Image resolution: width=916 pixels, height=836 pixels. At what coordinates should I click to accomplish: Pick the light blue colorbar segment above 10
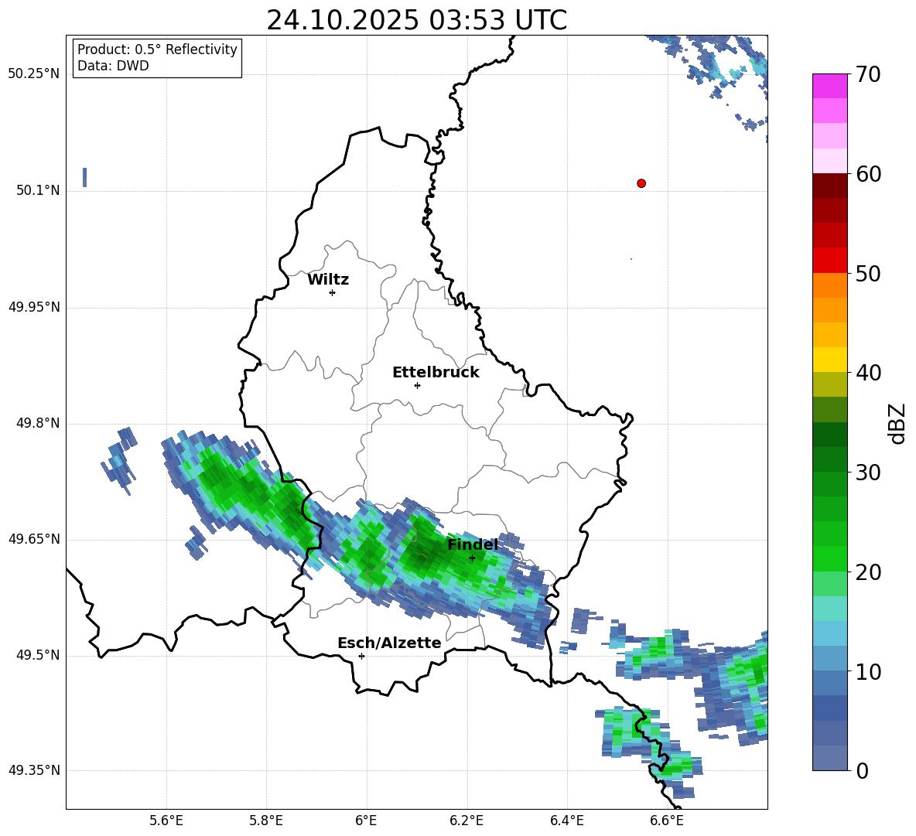pyautogui.click(x=829, y=659)
